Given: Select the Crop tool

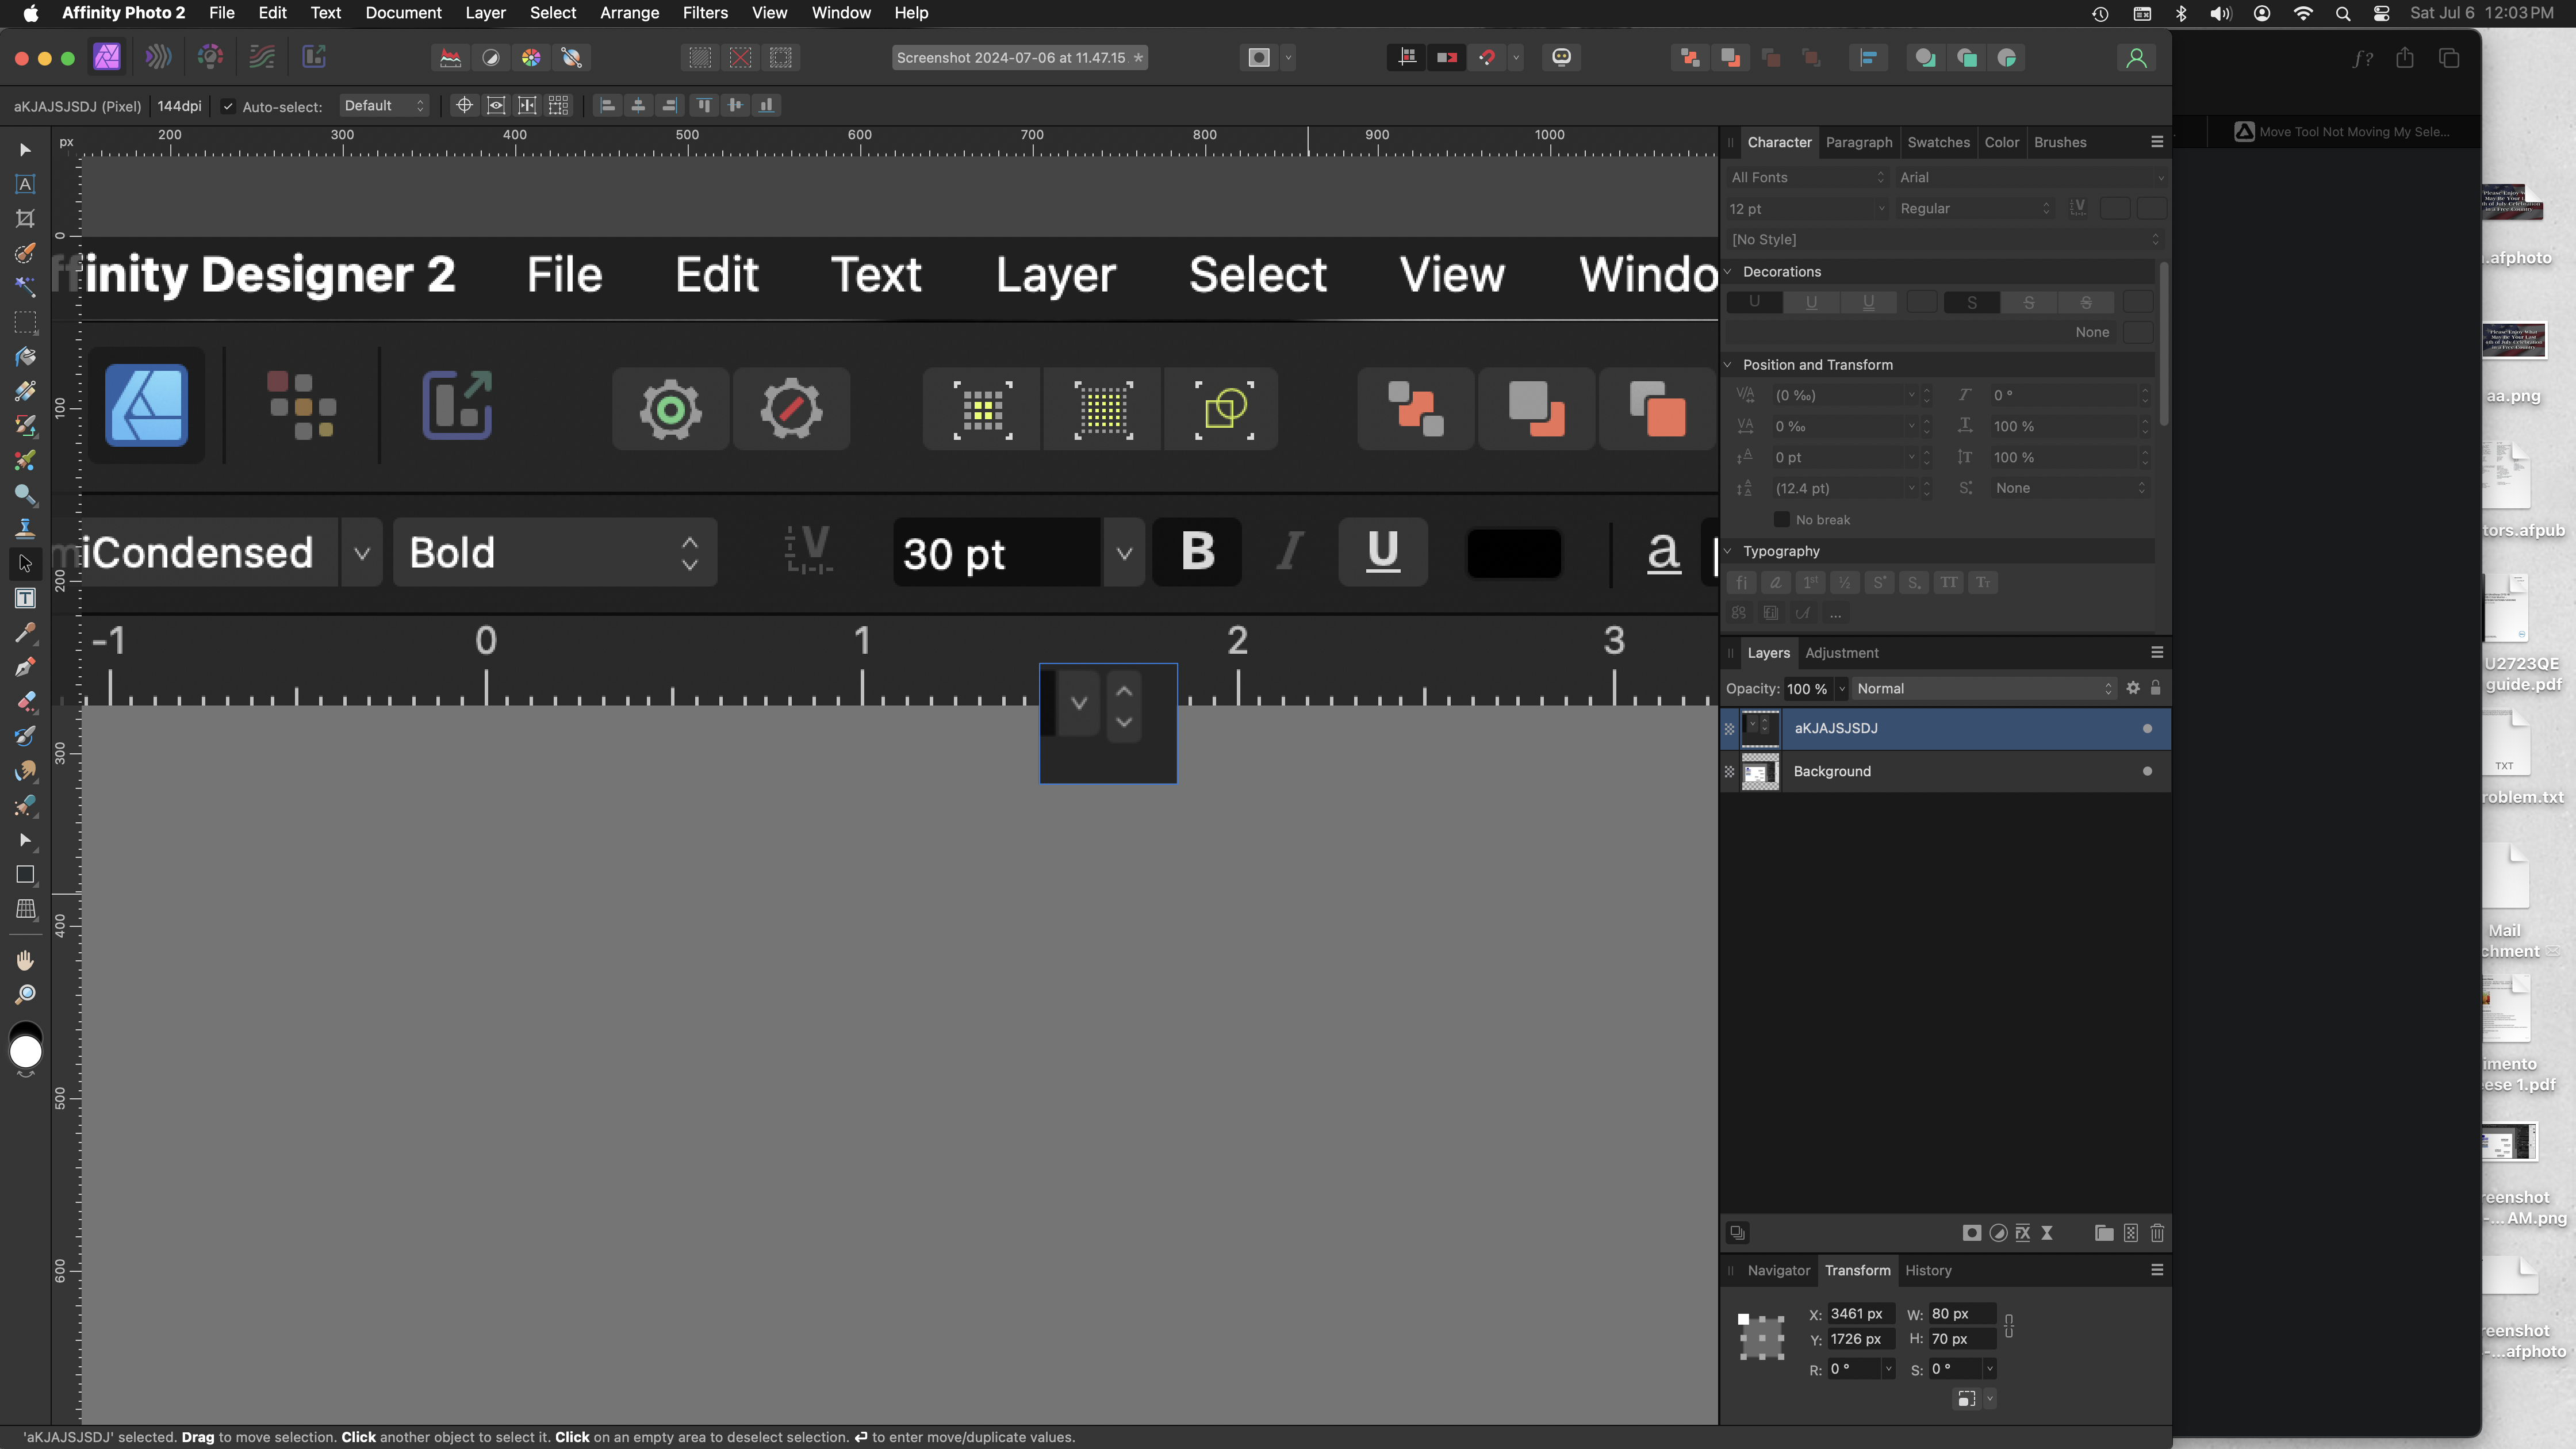Looking at the screenshot, I should coord(25,218).
